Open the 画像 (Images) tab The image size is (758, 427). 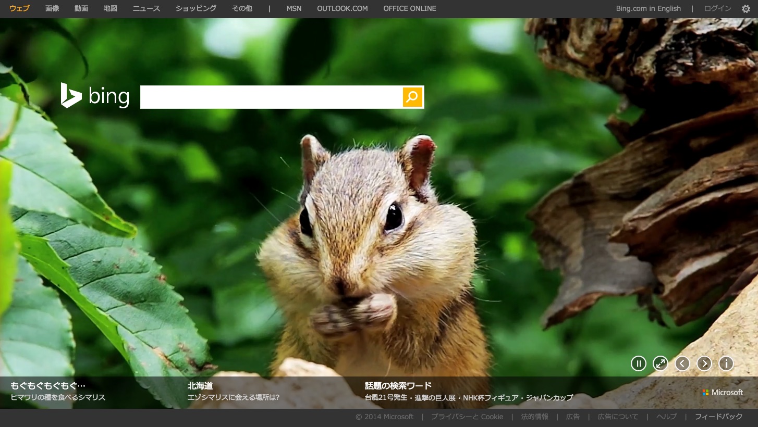52,8
